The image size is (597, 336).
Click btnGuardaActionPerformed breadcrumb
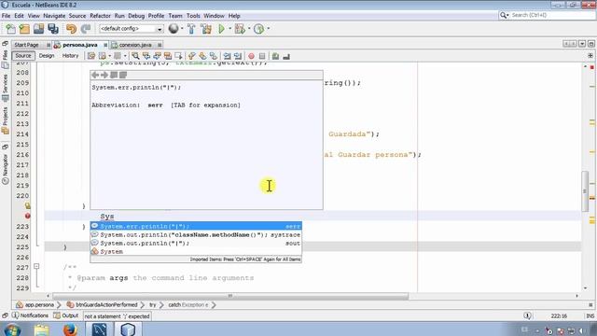click(x=102, y=305)
